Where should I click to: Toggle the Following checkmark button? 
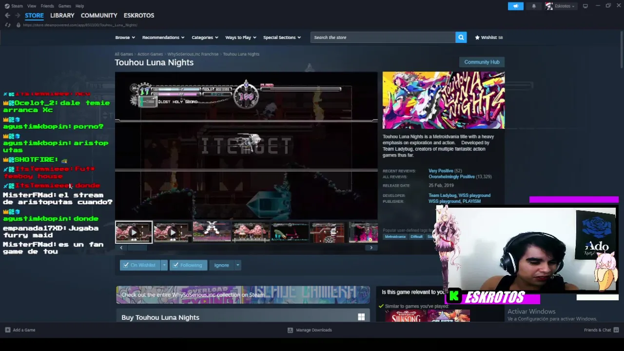click(x=188, y=265)
